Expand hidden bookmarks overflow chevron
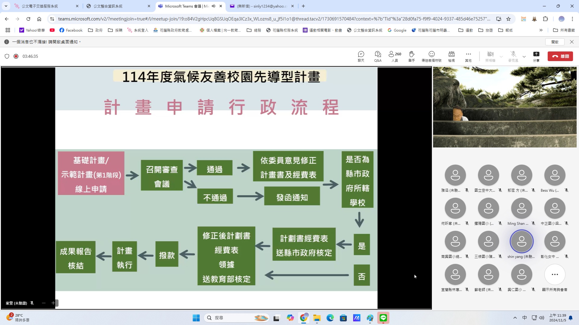The width and height of the screenshot is (579, 325). coord(541,30)
